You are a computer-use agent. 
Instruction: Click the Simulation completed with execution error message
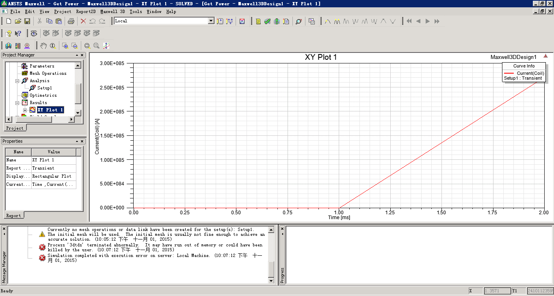click(x=155, y=258)
